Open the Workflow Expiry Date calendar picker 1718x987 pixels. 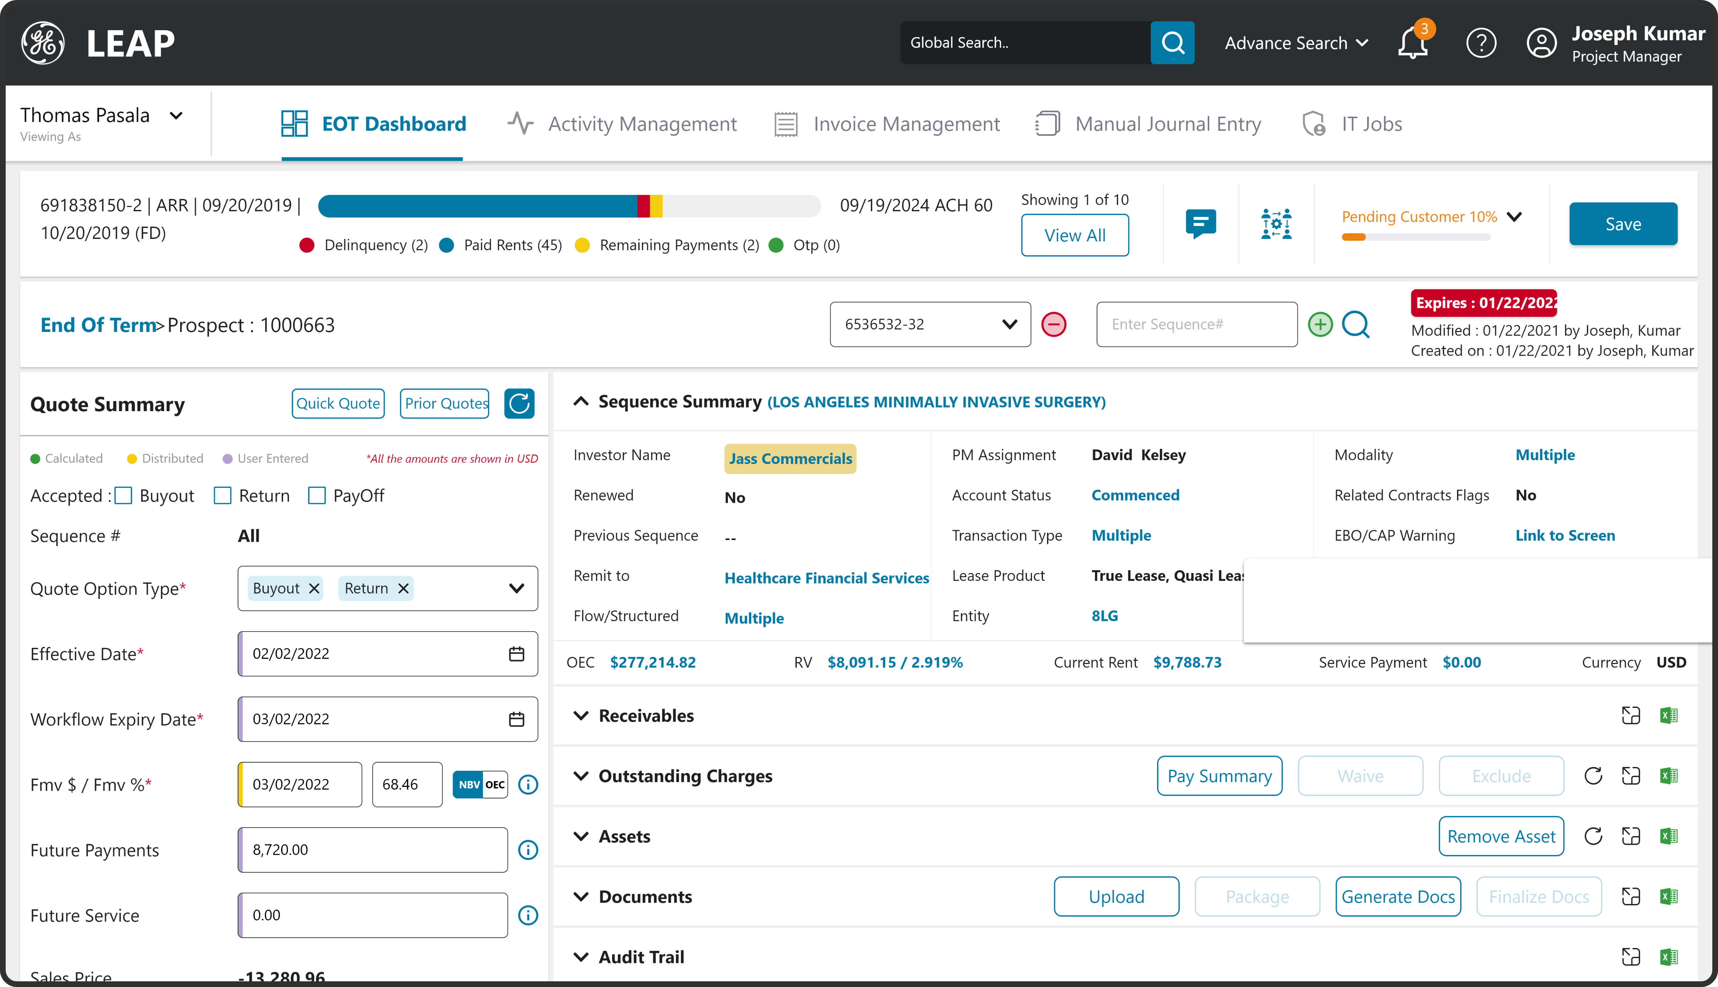coord(516,719)
